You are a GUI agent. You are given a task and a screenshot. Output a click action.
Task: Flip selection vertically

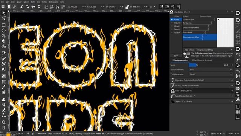[39, 7]
